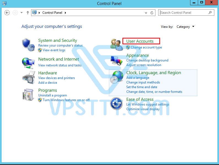Focus the Search Control Panel field

pos(186,13)
